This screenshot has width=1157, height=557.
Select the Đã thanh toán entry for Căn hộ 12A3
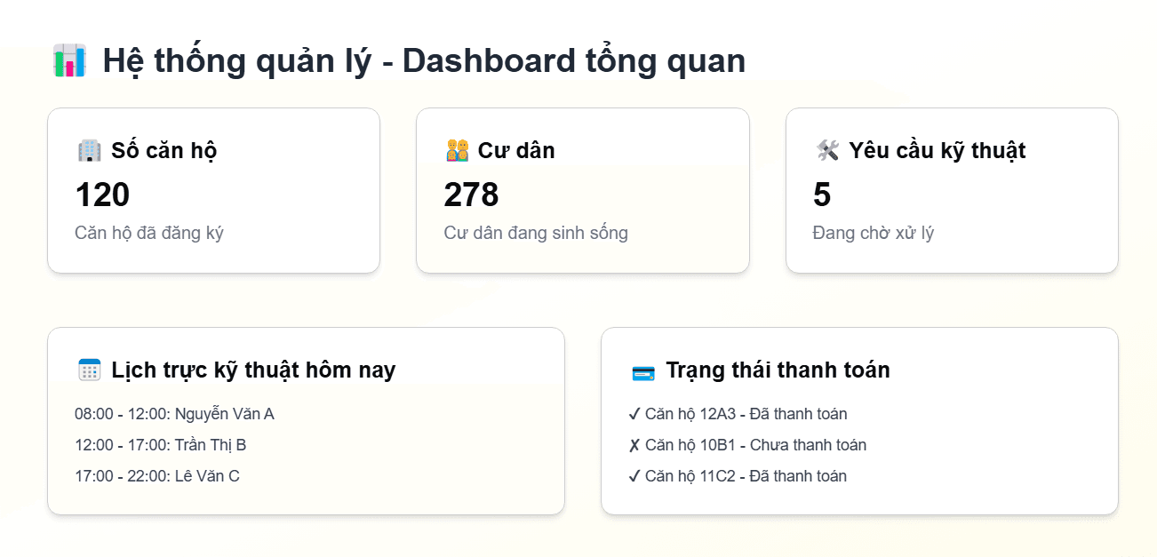click(745, 413)
